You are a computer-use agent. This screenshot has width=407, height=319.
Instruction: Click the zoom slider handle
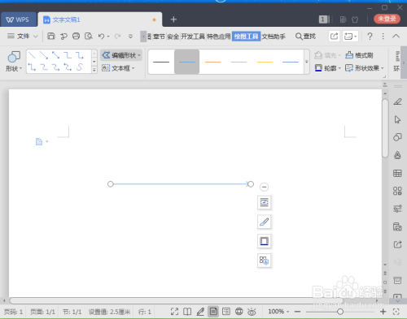tap(340, 312)
